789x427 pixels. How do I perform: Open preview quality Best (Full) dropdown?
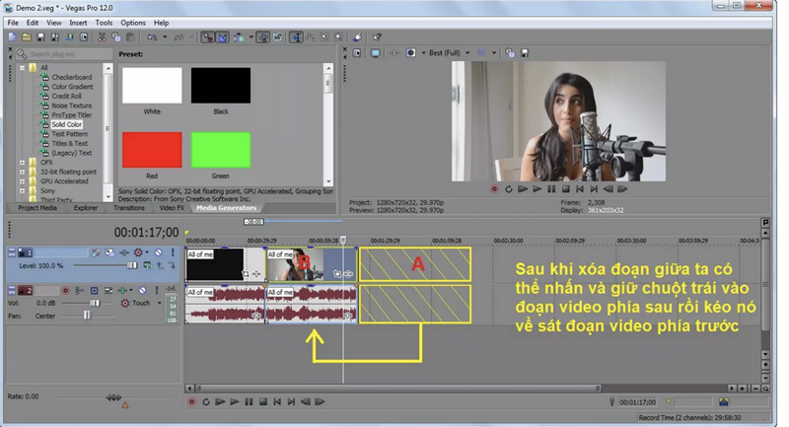467,53
